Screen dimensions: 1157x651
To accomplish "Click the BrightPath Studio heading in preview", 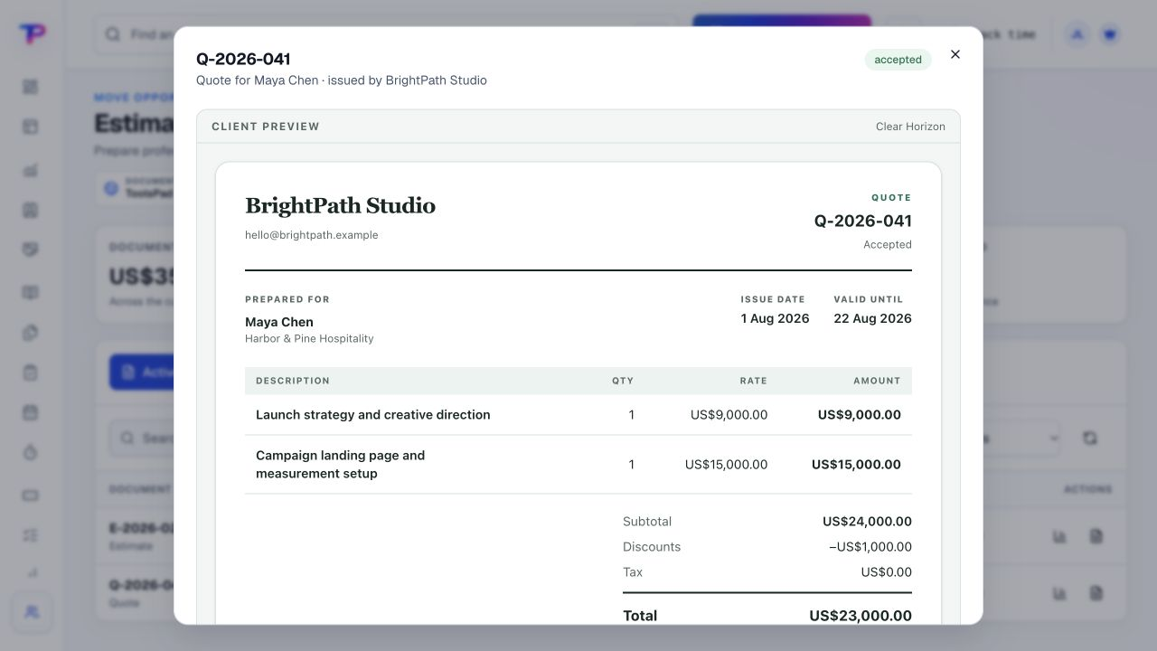I will tap(340, 206).
